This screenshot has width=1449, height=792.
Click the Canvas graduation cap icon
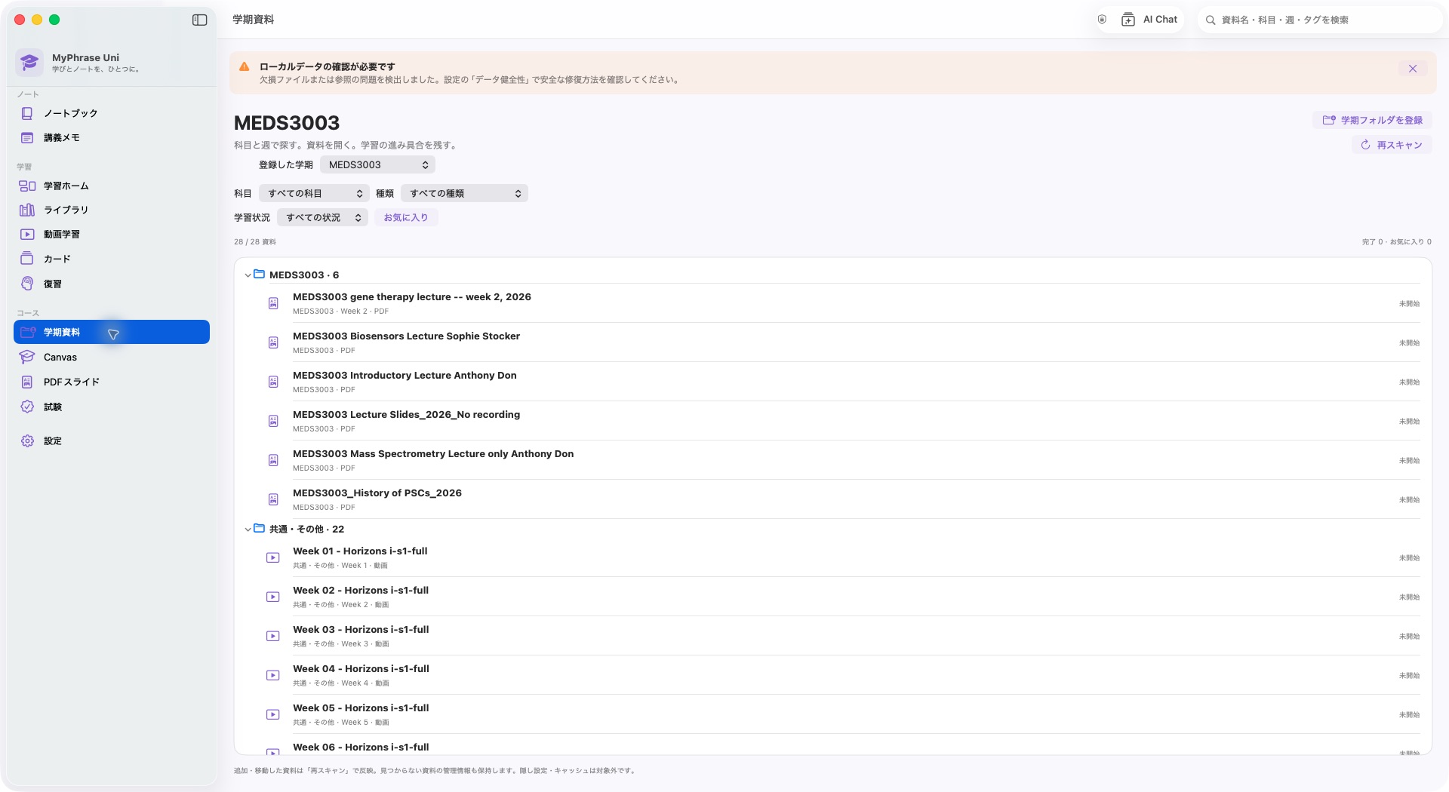point(27,357)
